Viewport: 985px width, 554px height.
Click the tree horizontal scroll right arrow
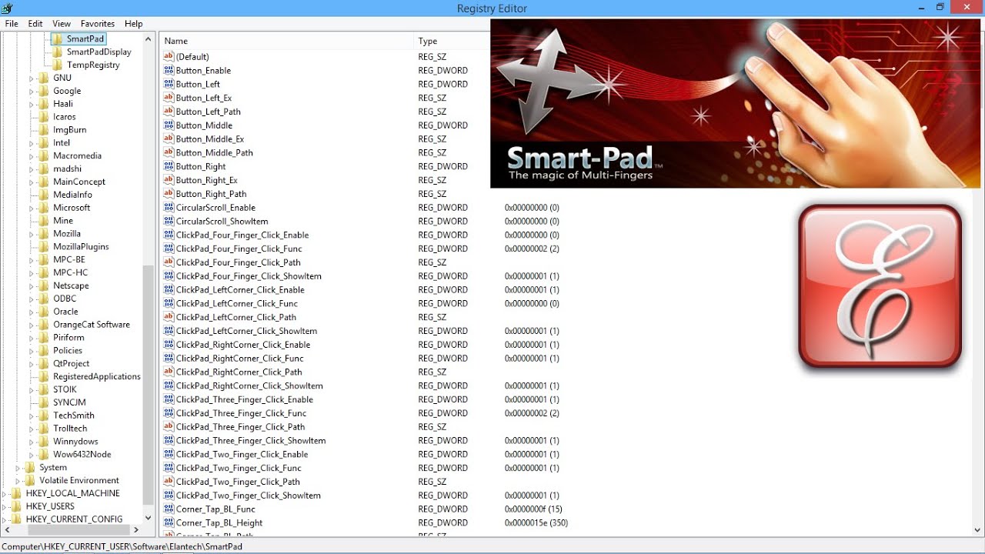(136, 529)
